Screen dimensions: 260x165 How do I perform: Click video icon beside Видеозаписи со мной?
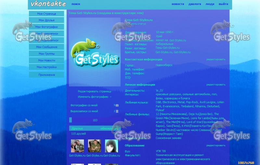[x=117, y=111]
